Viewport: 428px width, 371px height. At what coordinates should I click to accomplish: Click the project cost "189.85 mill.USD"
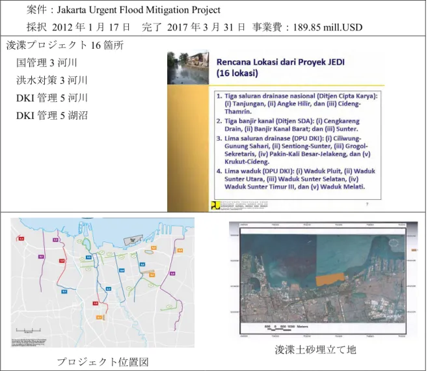point(328,27)
